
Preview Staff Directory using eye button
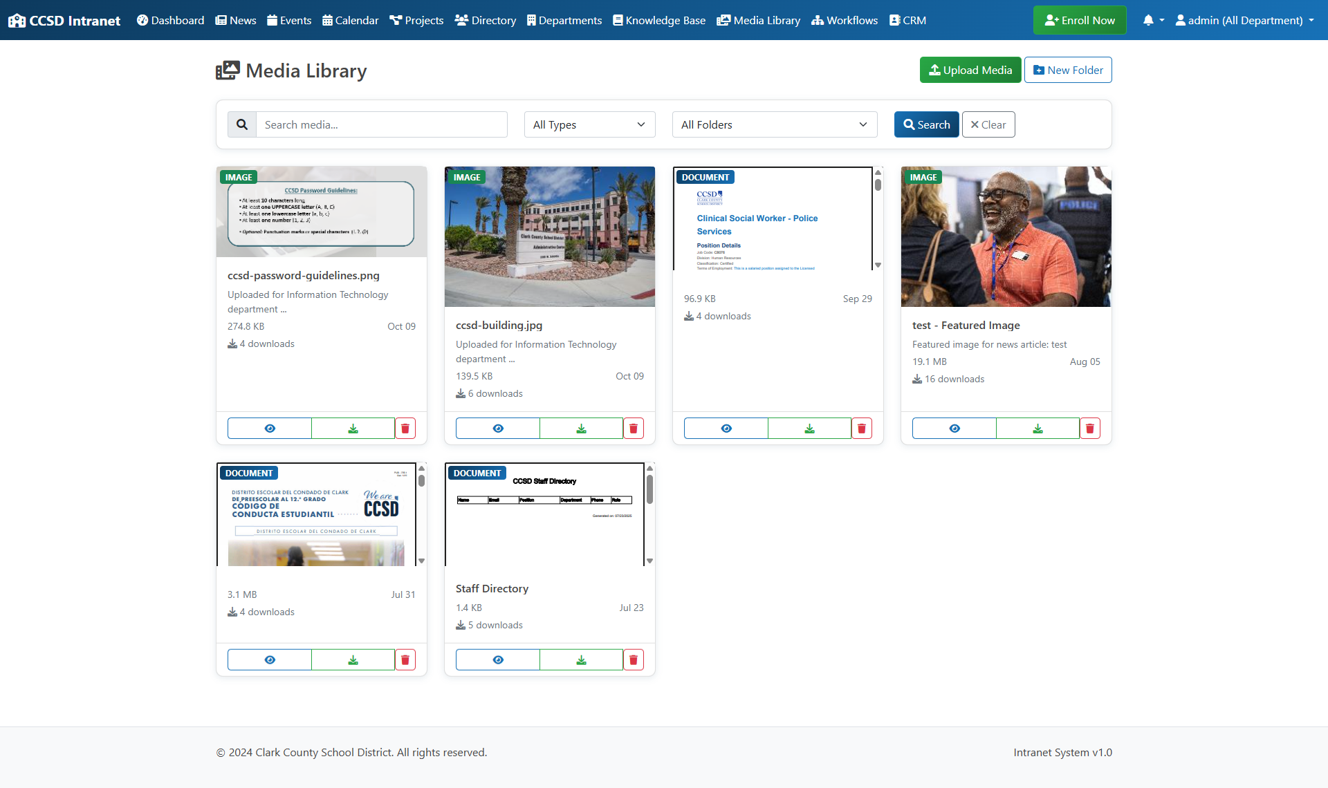point(498,660)
